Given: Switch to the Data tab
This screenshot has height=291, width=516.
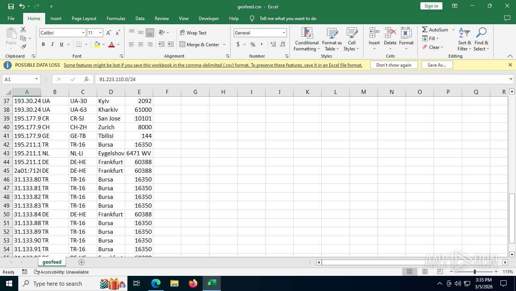Looking at the screenshot, I should coord(140,18).
